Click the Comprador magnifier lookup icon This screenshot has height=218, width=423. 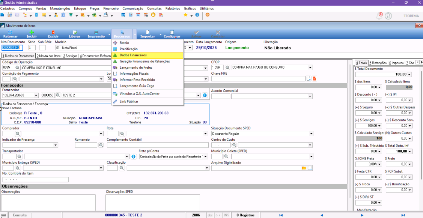click(x=17, y=134)
